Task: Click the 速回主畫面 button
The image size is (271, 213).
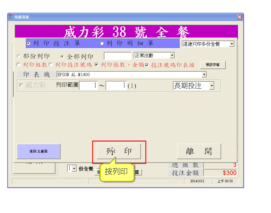Action: (x=38, y=151)
